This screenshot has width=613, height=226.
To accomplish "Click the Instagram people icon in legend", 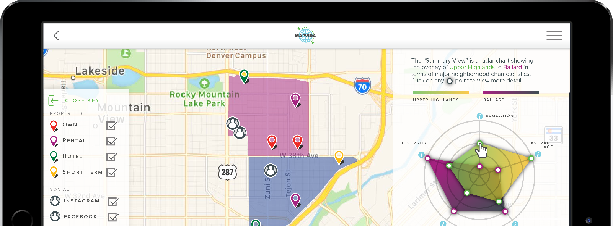I will click(x=55, y=200).
